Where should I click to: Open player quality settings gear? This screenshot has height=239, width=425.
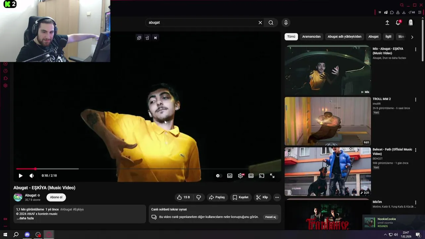point(240,176)
